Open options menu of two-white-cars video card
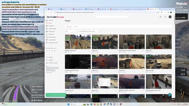This screenshot has height=106, width=189. (x=170, y=71)
